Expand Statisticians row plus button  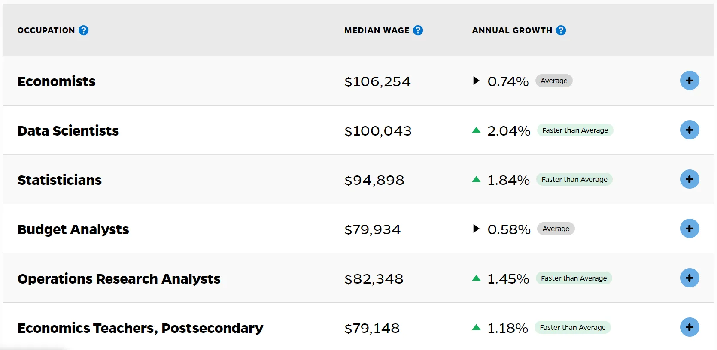coord(689,179)
